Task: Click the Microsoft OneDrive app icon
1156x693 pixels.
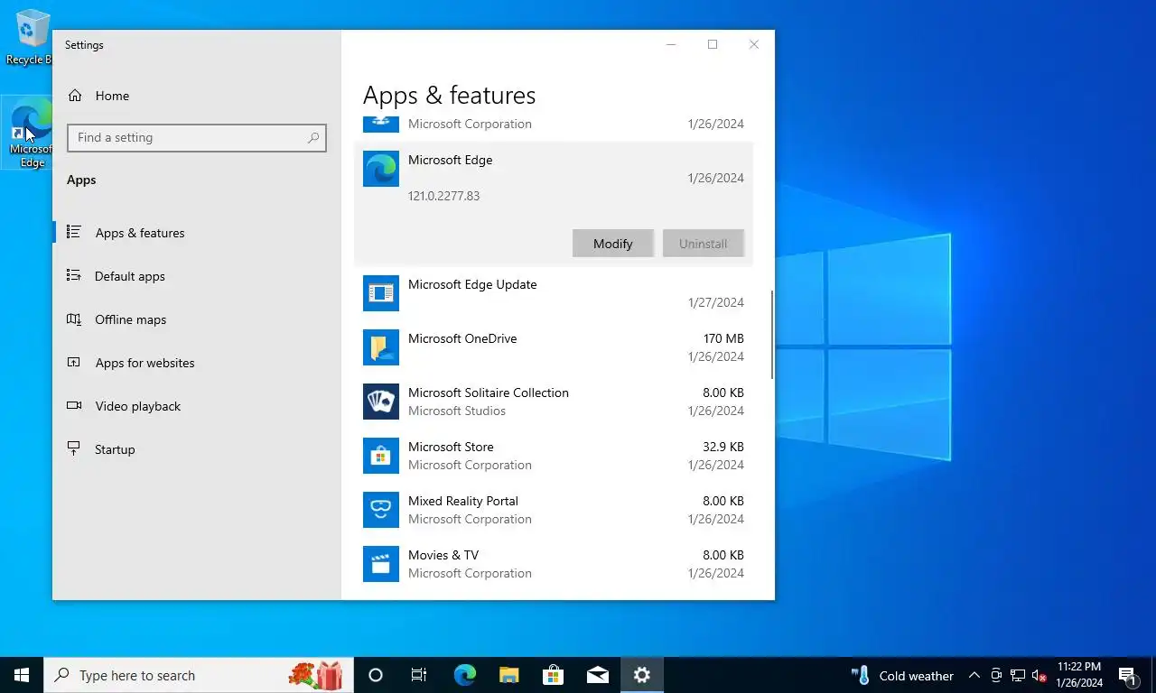Action: [381, 347]
